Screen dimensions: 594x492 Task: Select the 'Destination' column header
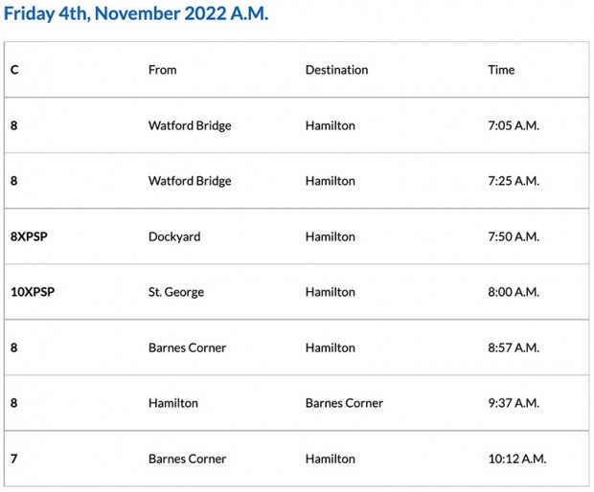click(x=336, y=70)
